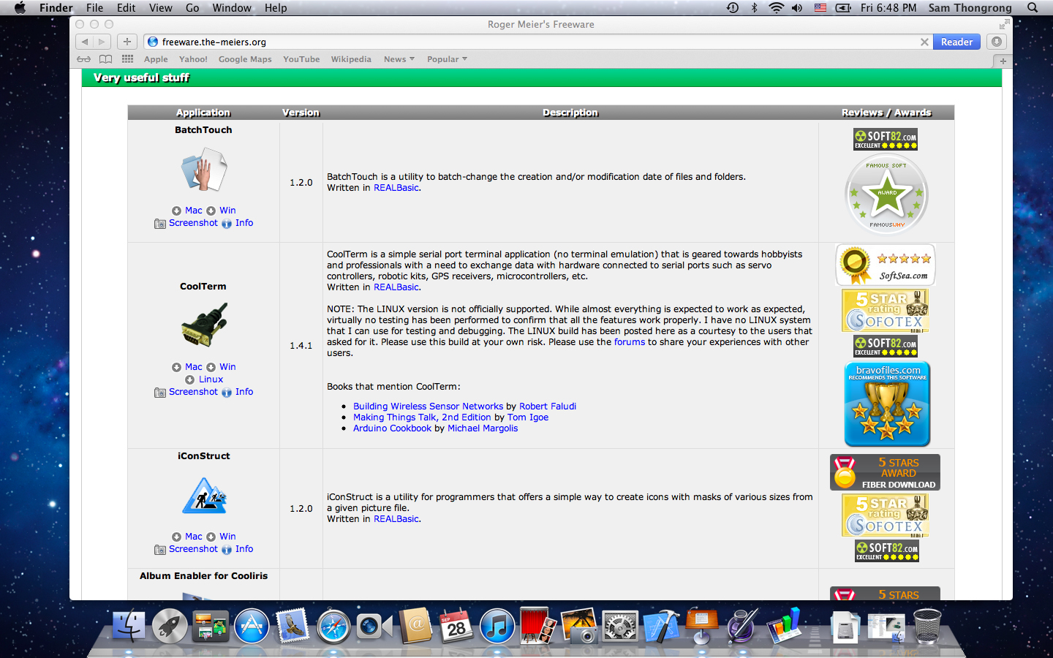Stop loading with the address bar X
Image resolution: width=1053 pixels, height=658 pixels.
point(924,42)
